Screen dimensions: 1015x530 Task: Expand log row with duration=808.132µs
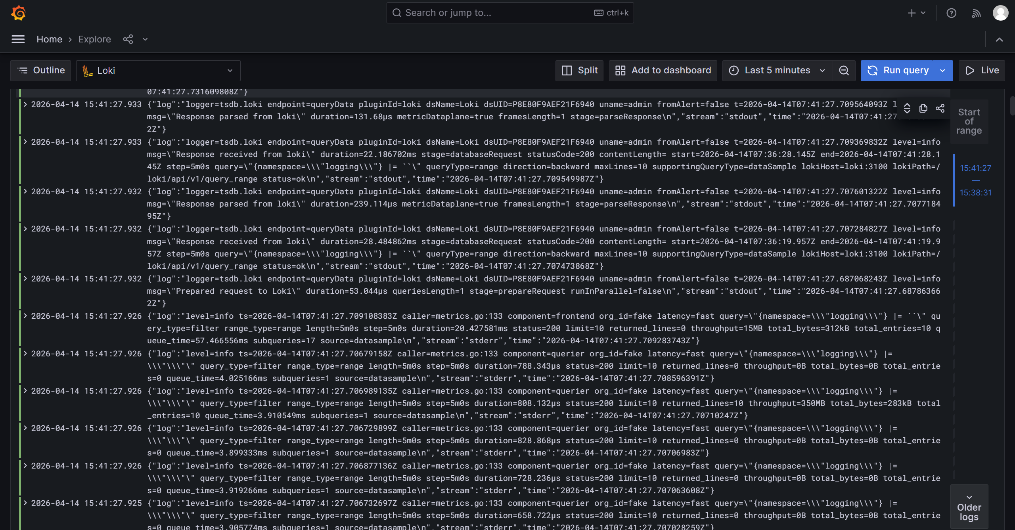25,390
